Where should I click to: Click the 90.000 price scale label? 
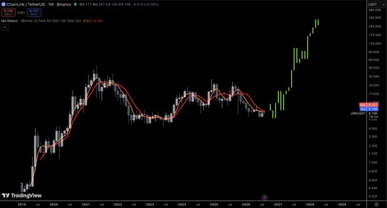coord(374,52)
